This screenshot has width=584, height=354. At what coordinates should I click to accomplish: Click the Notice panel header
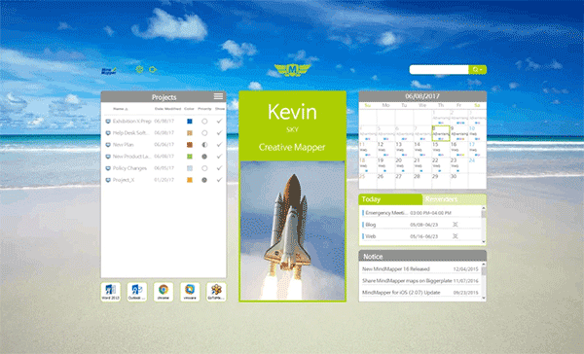click(x=422, y=256)
